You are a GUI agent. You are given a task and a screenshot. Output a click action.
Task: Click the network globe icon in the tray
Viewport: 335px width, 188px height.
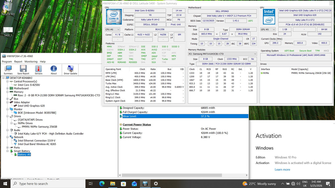293,184
